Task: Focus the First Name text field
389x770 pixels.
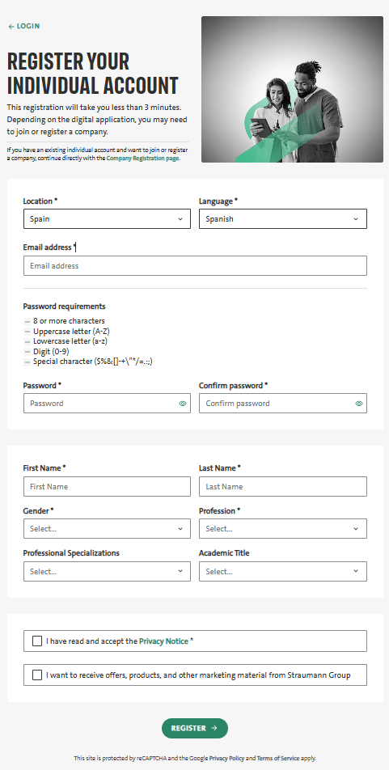Action: tap(107, 487)
